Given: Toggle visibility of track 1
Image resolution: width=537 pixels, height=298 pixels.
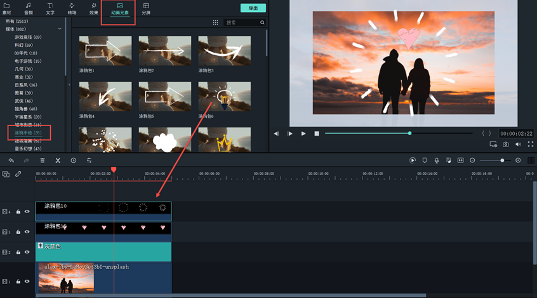Looking at the screenshot, I should [27, 281].
